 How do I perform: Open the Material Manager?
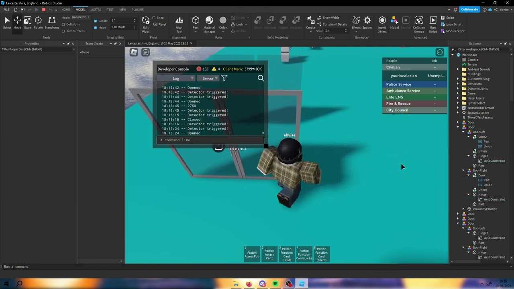[209, 24]
